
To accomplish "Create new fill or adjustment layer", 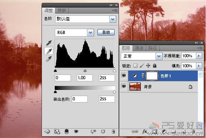I will click(x=164, y=132).
